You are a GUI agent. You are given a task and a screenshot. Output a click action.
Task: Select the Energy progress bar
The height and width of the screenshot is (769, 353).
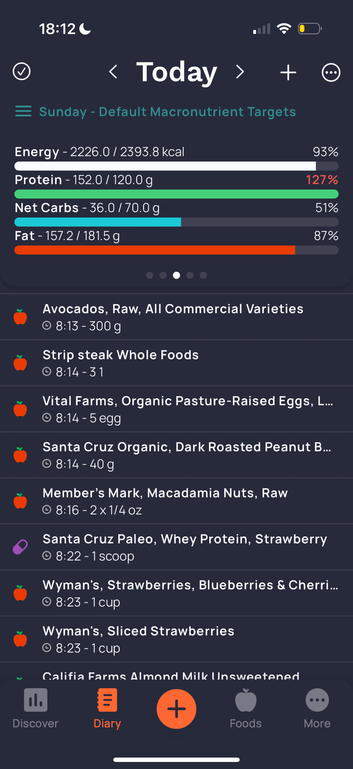coord(176,166)
